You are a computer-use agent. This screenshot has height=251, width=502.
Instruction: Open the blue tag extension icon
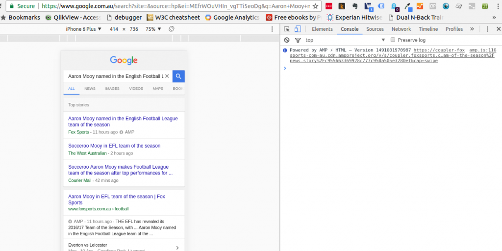(x=381, y=6)
